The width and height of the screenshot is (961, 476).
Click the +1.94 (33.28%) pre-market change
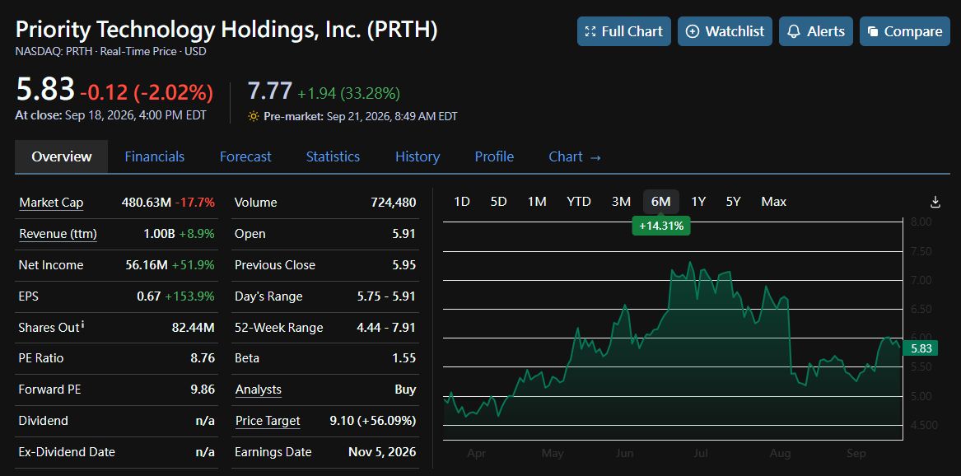[348, 93]
